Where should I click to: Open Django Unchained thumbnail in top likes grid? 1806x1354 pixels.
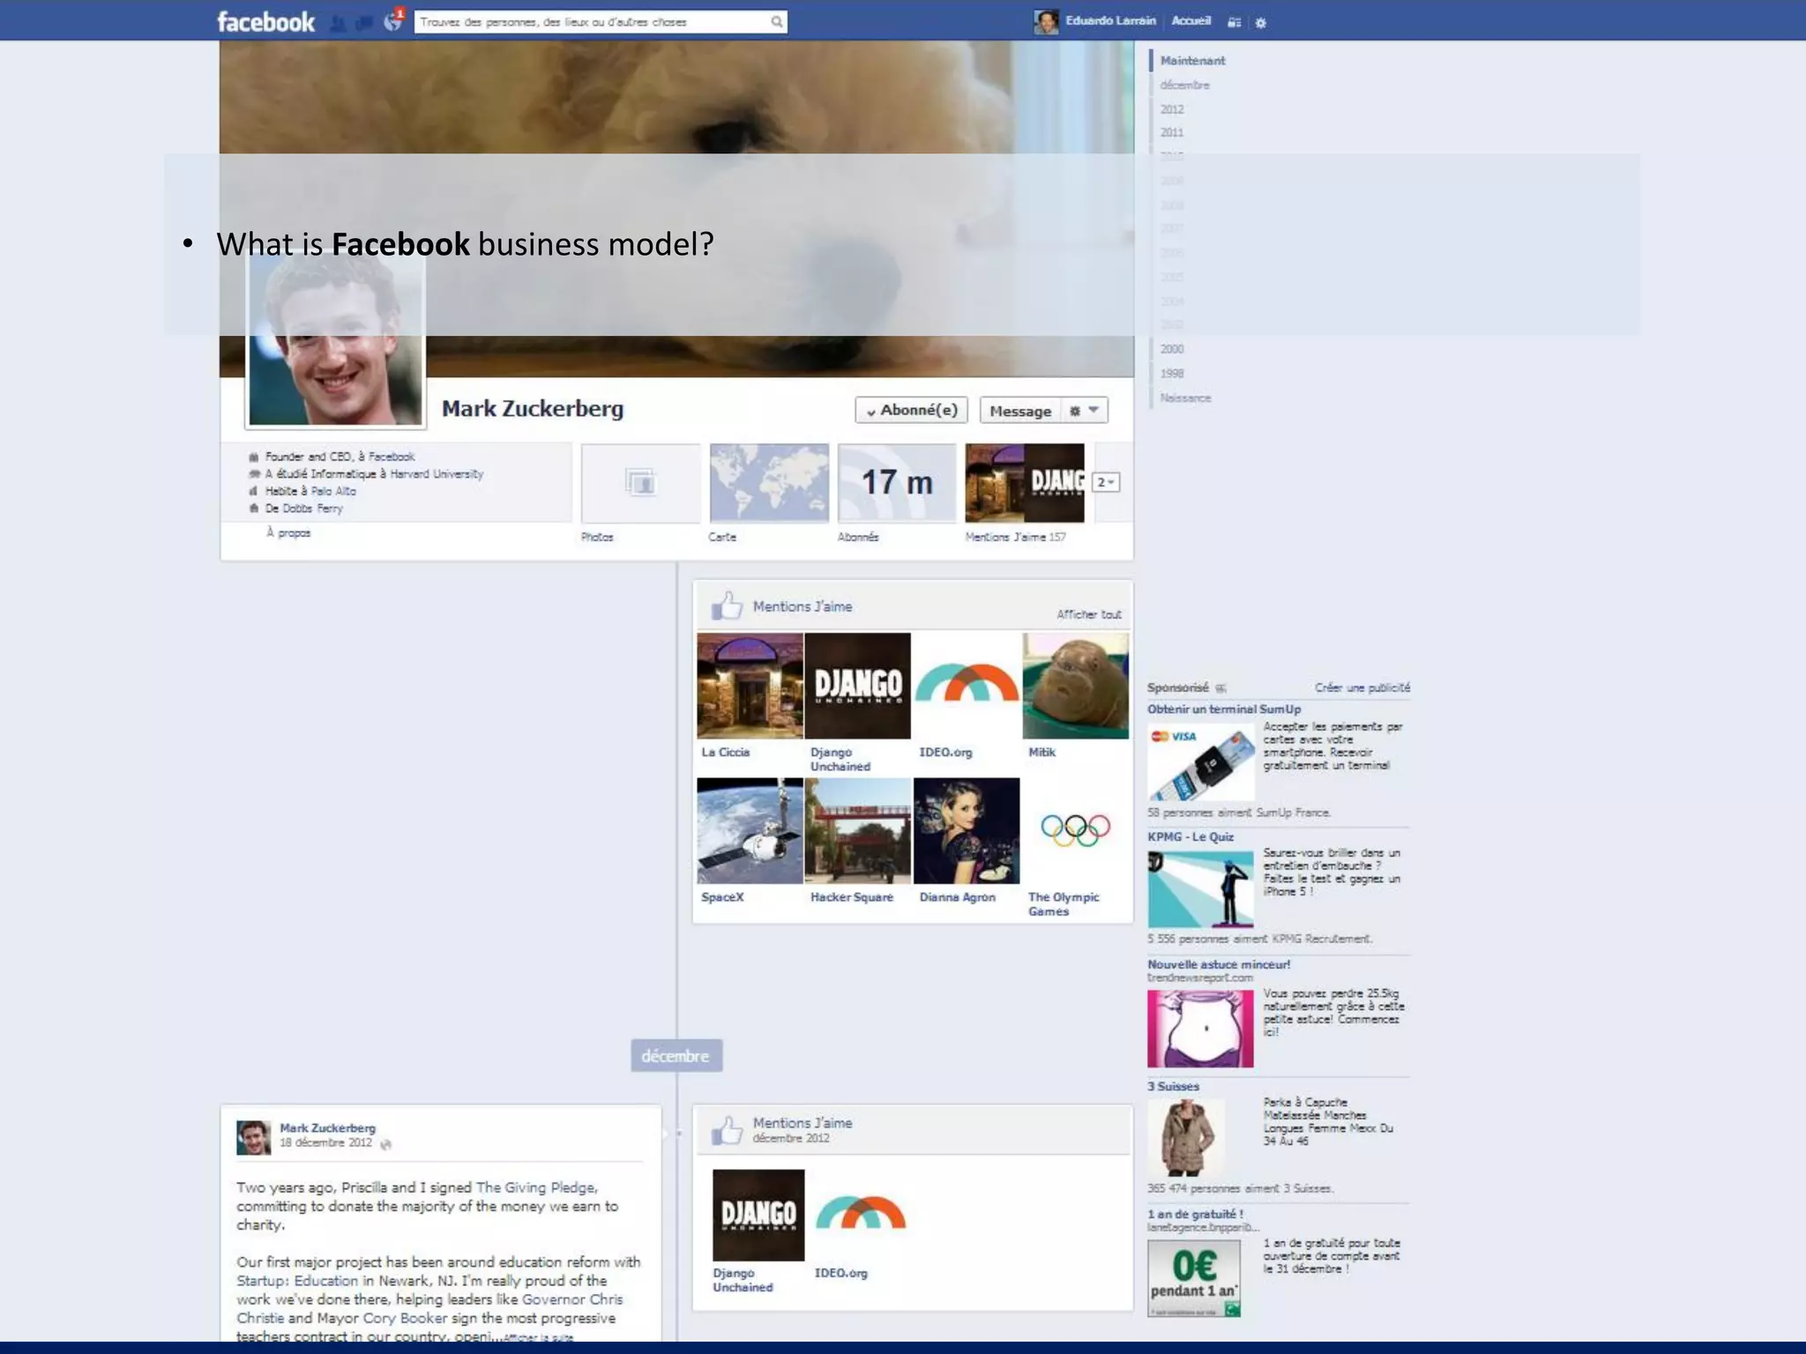(x=858, y=686)
